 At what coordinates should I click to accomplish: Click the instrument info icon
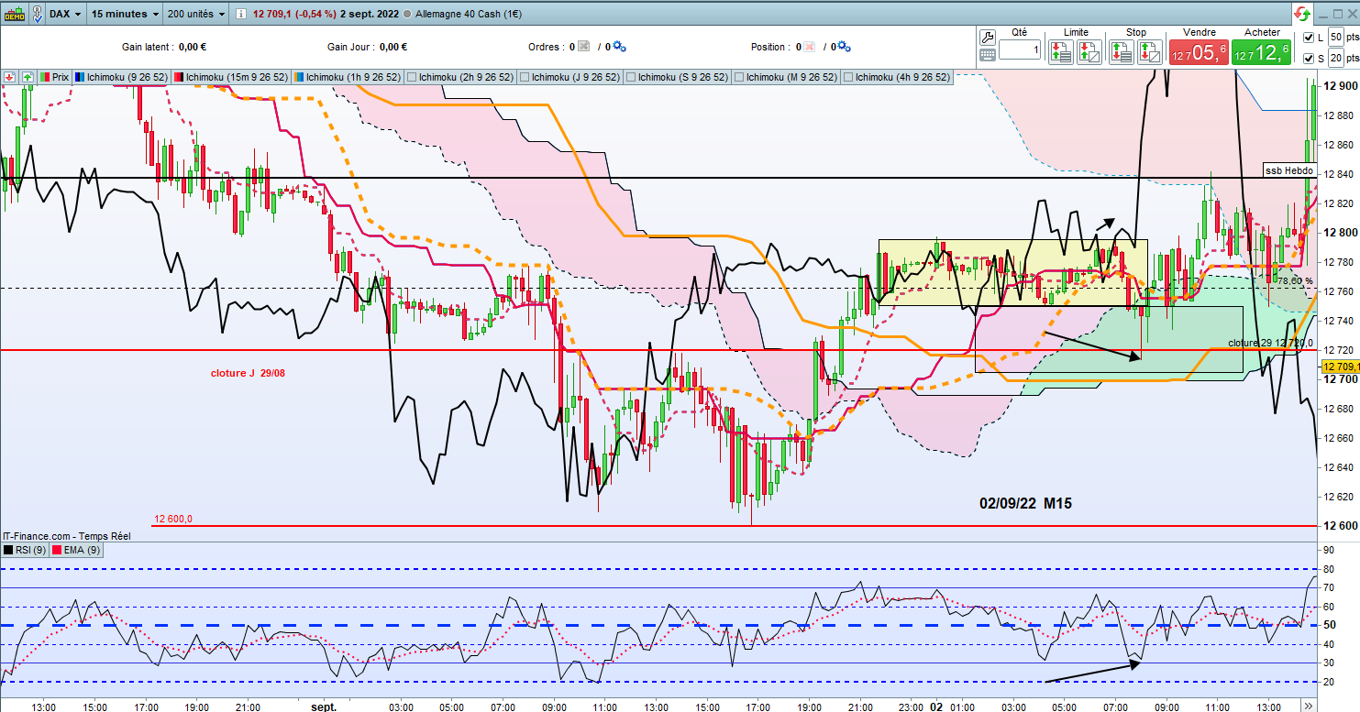[239, 15]
